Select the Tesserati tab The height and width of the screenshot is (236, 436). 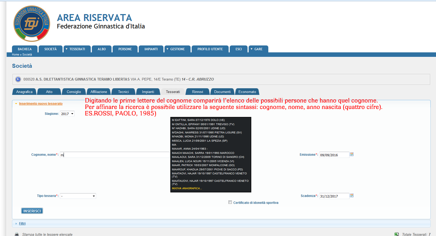point(173,92)
